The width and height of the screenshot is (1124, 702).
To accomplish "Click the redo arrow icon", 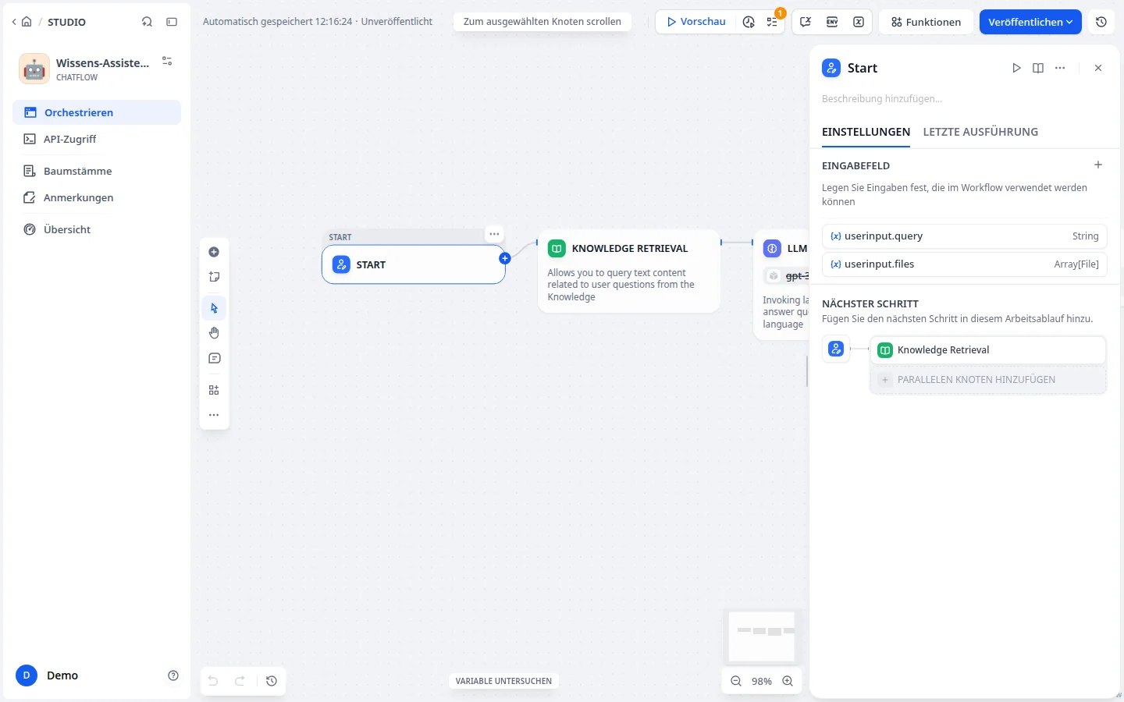I will (240, 681).
